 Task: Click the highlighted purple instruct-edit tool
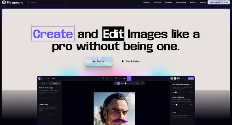point(129,78)
